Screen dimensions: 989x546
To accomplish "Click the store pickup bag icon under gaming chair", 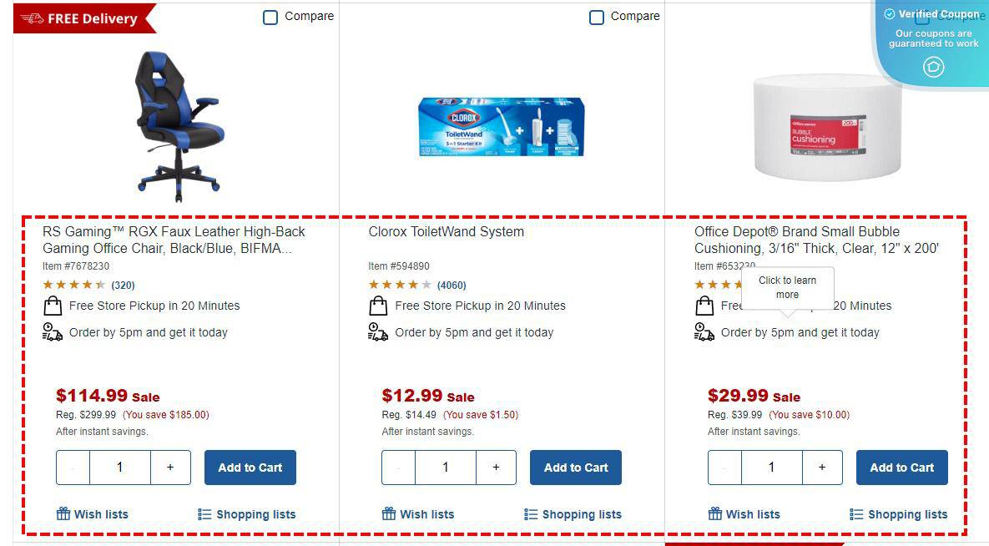I will point(52,306).
